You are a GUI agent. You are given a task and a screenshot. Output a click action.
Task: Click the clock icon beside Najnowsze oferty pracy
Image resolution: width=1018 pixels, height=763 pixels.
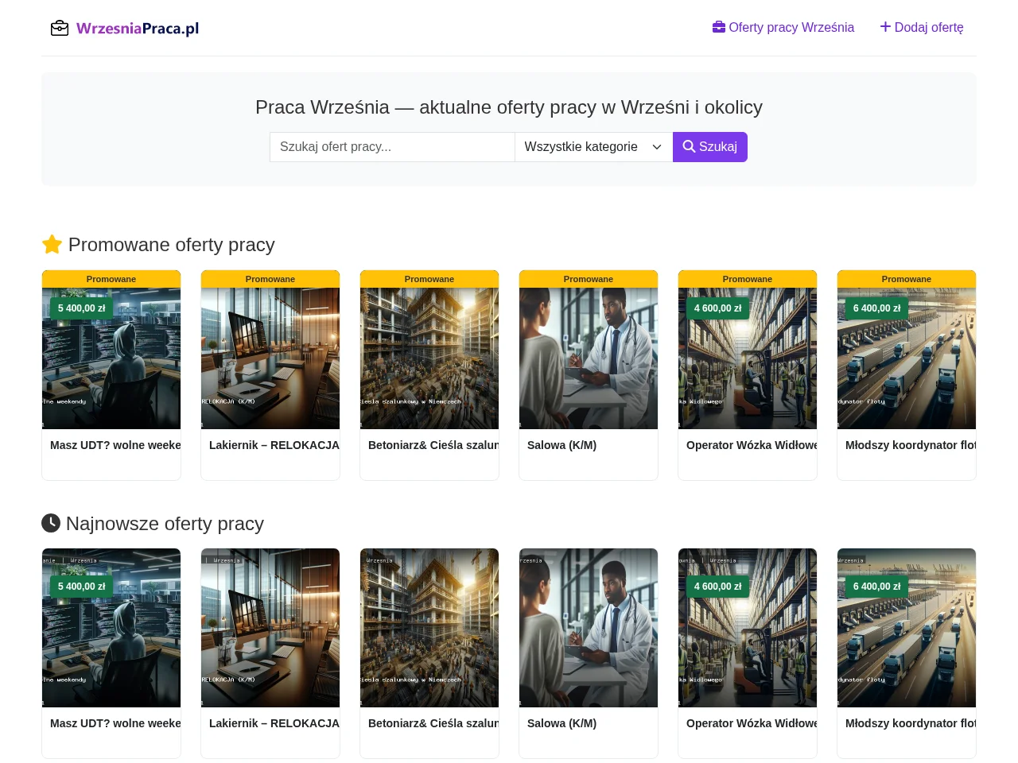(51, 523)
